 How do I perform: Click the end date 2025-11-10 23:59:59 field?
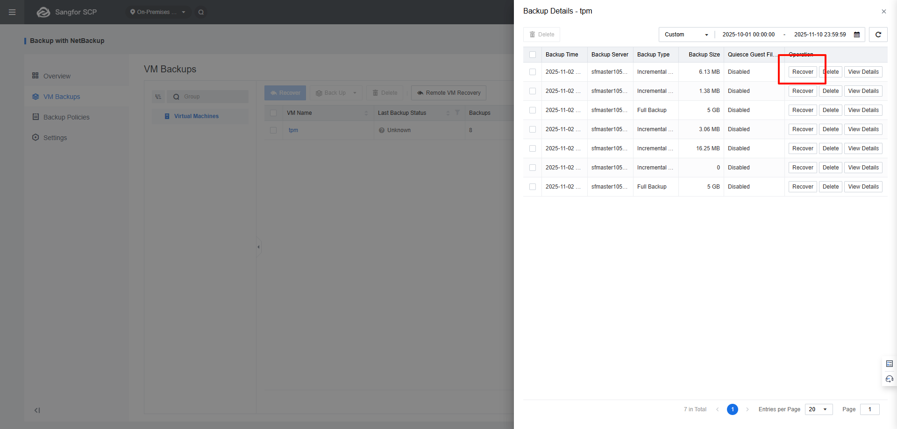click(820, 35)
